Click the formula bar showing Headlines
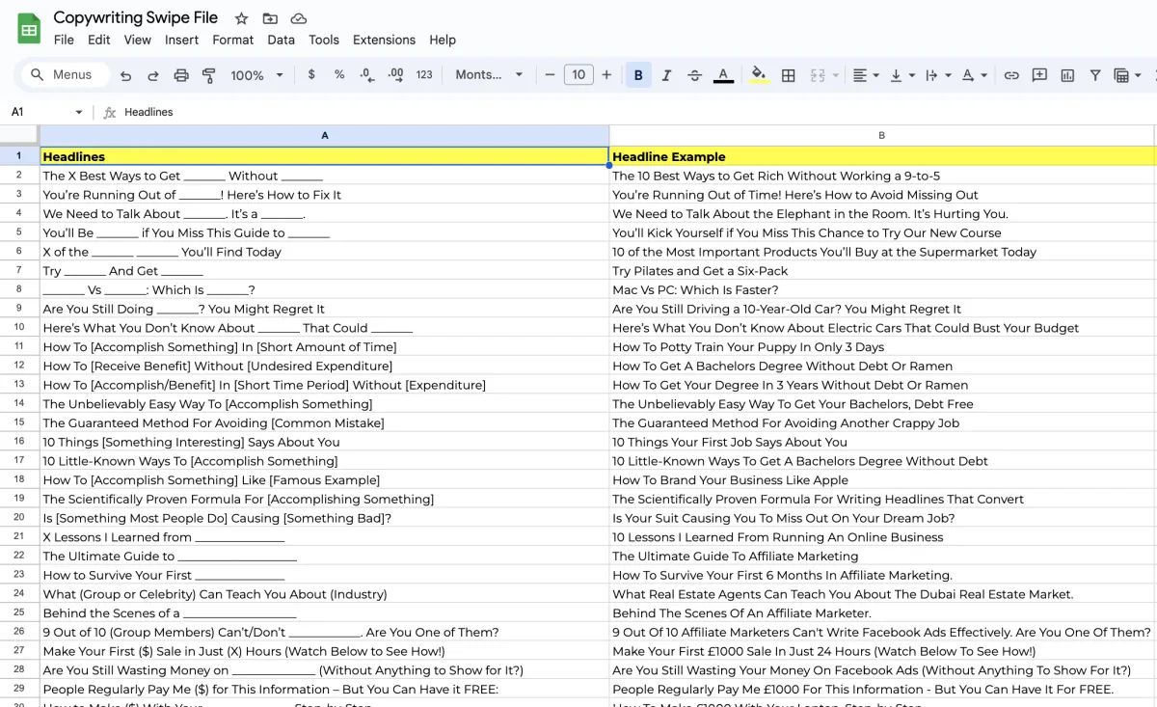Viewport: 1157px width, 707px height. tap(636, 112)
